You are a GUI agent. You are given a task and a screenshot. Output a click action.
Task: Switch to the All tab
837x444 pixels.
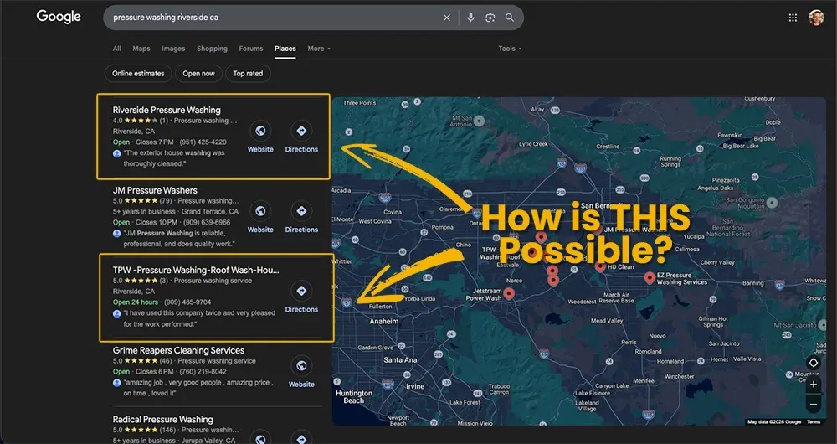(117, 49)
